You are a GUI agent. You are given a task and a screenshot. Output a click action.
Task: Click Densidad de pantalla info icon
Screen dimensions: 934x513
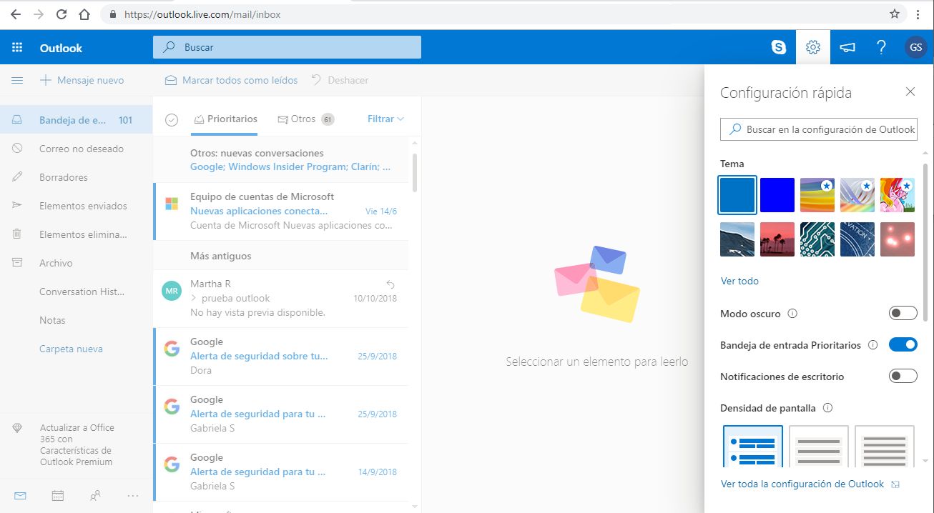828,408
